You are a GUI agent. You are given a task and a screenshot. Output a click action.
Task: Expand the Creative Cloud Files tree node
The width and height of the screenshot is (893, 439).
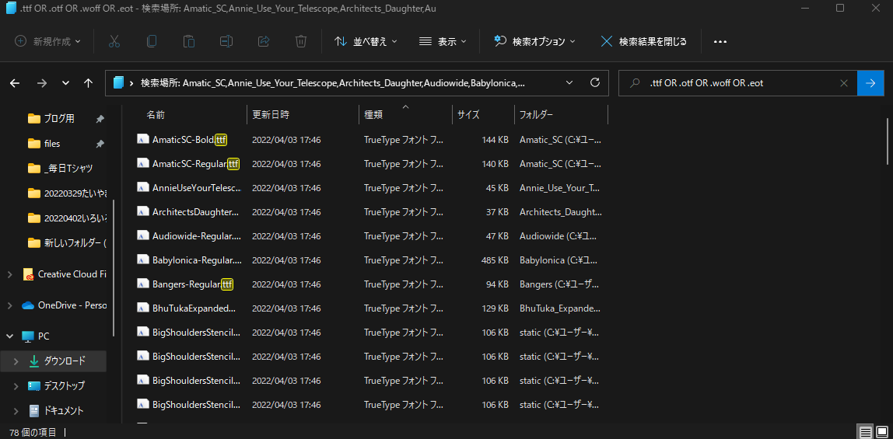pyautogui.click(x=9, y=274)
